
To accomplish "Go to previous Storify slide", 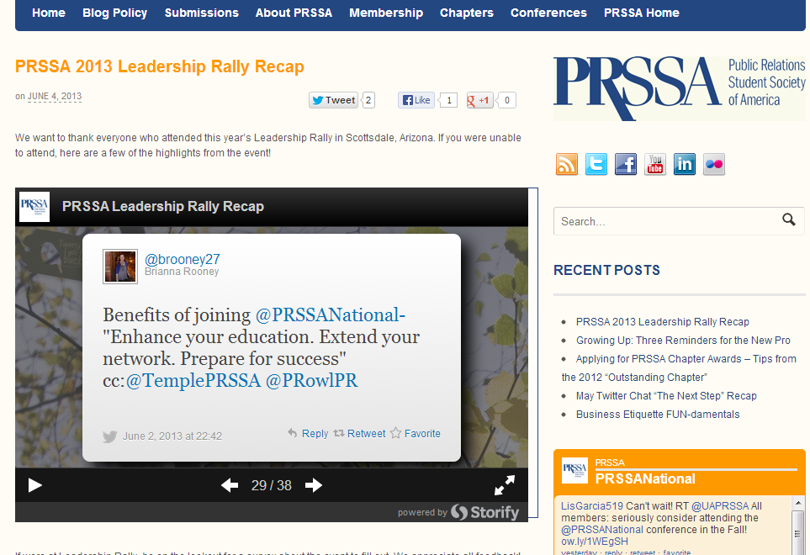I will tap(229, 485).
